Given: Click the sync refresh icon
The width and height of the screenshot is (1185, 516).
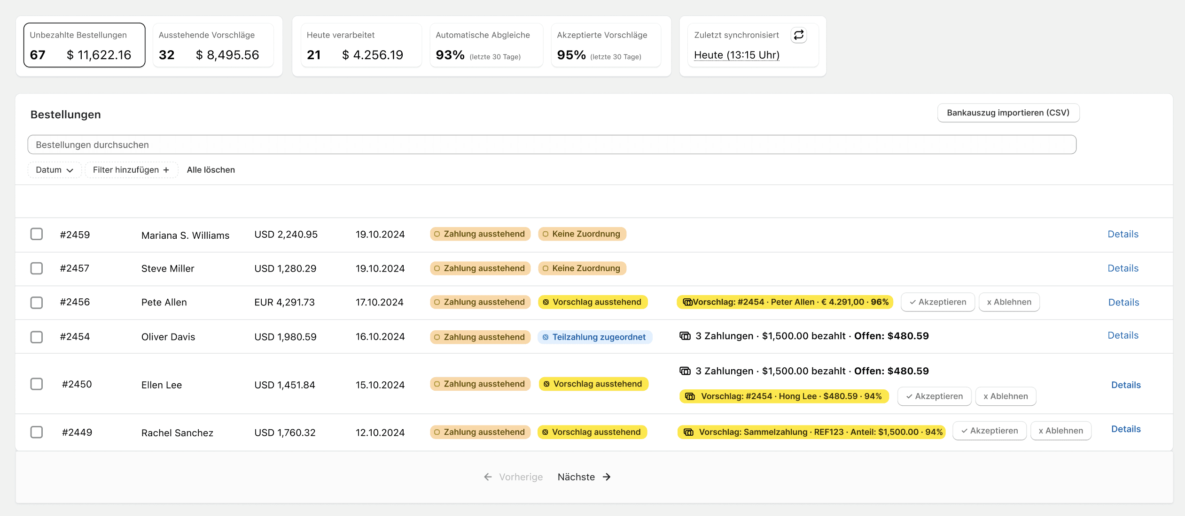Looking at the screenshot, I should [x=798, y=35].
